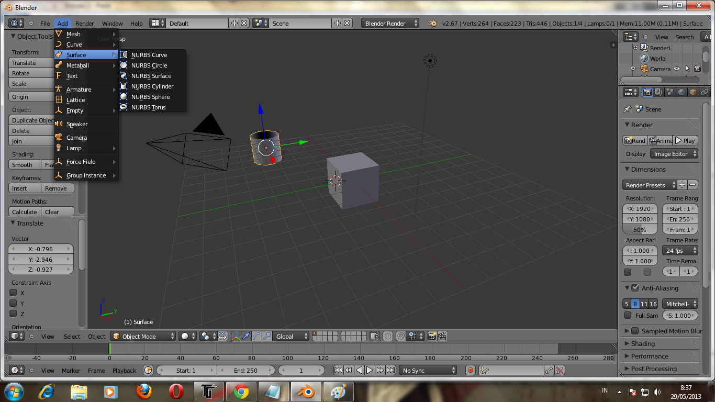
Task: Select NURBS Torus from the Surface submenu
Action: 148,107
